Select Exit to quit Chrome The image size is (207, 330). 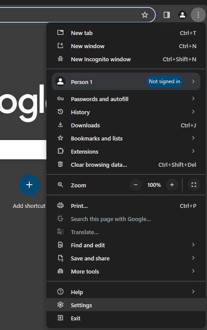click(x=126, y=318)
